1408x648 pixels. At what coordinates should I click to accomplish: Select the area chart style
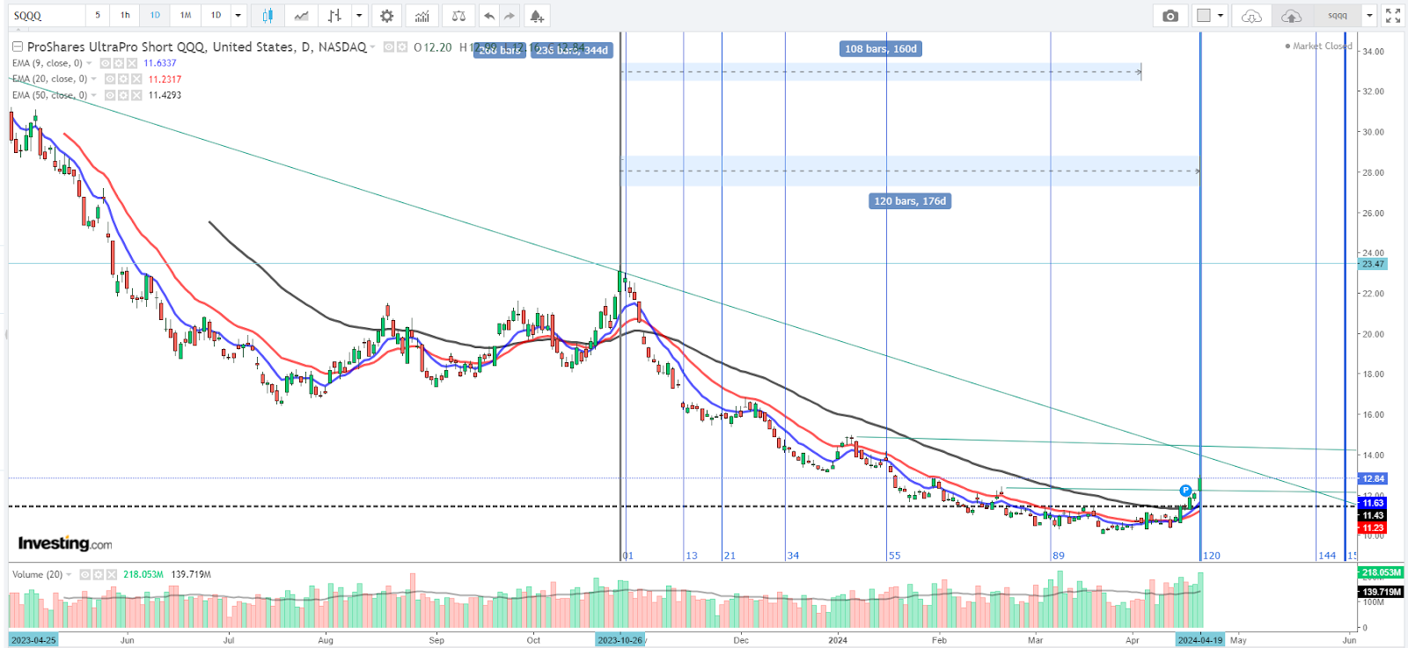(301, 16)
